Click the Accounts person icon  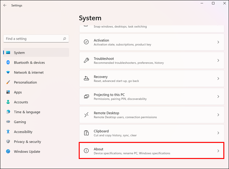(x=8, y=102)
